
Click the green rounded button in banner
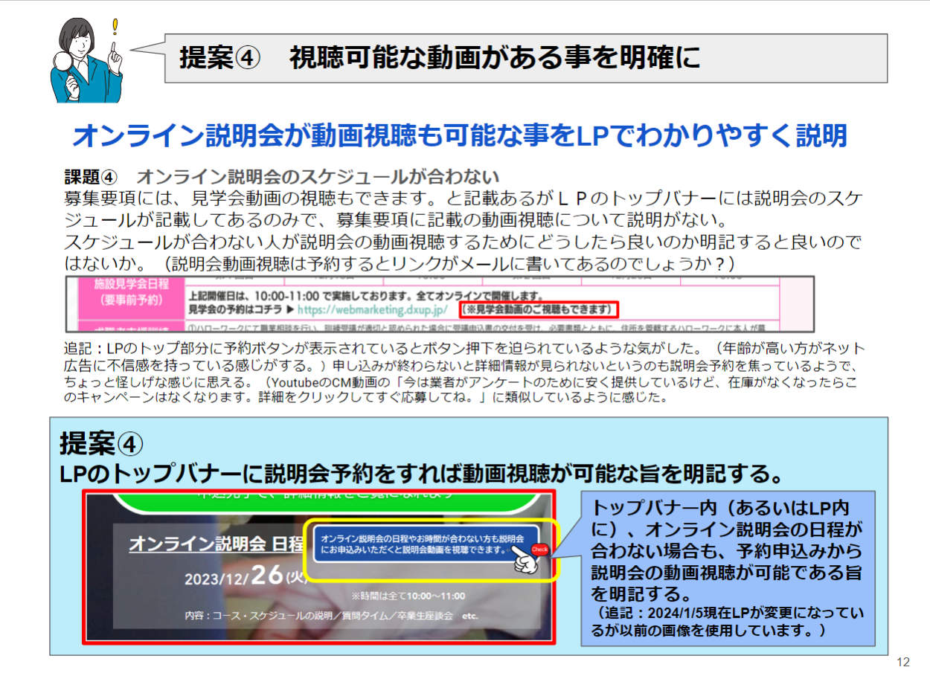(318, 500)
